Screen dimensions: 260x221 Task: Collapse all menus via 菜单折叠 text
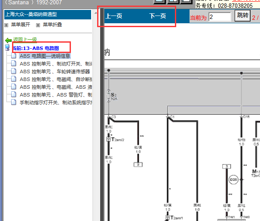point(52,25)
